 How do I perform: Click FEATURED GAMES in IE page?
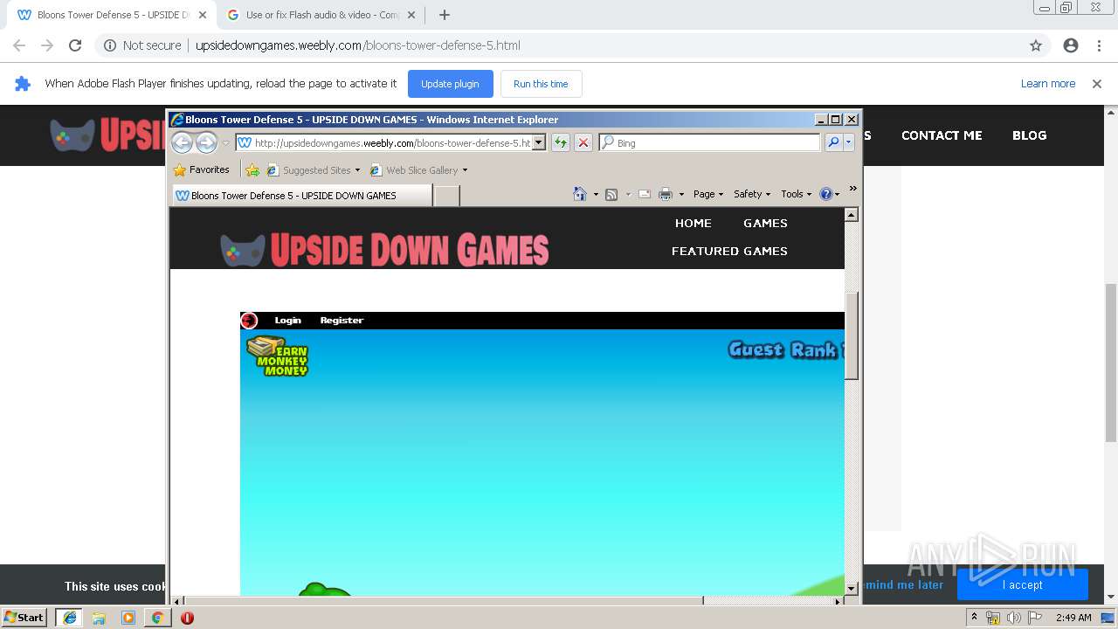point(729,251)
